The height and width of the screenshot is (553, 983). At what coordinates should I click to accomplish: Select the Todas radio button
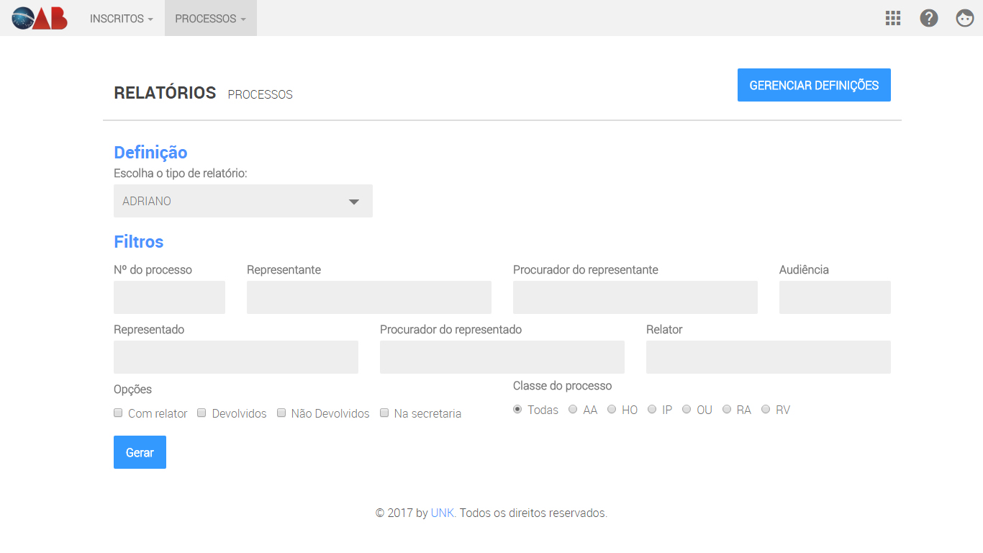[x=517, y=409]
